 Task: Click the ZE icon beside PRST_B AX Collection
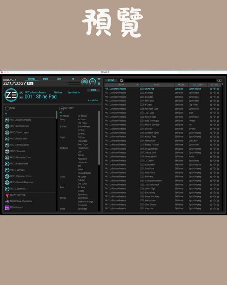7,126
